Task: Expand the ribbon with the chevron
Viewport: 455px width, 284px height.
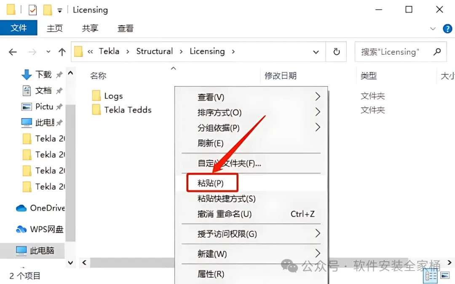Action: 433,29
